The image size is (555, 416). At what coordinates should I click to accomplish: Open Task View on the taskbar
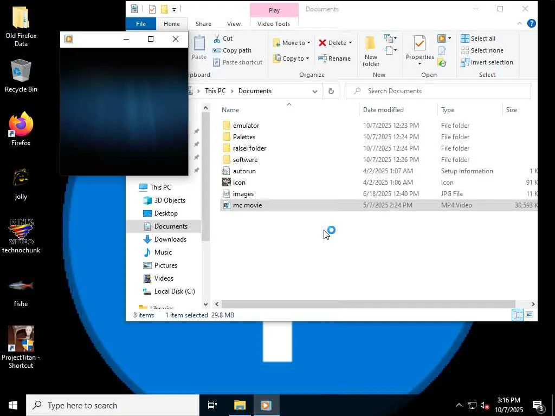coord(212,405)
